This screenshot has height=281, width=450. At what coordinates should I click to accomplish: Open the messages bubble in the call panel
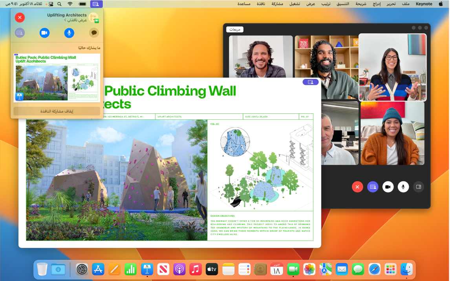pos(94,33)
